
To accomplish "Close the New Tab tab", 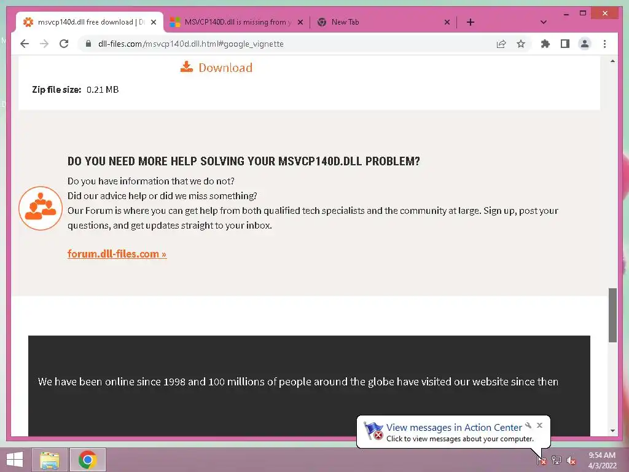I will pos(447,22).
